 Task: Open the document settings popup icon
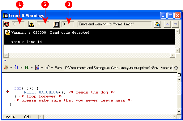pyautogui.click(x=39, y=68)
